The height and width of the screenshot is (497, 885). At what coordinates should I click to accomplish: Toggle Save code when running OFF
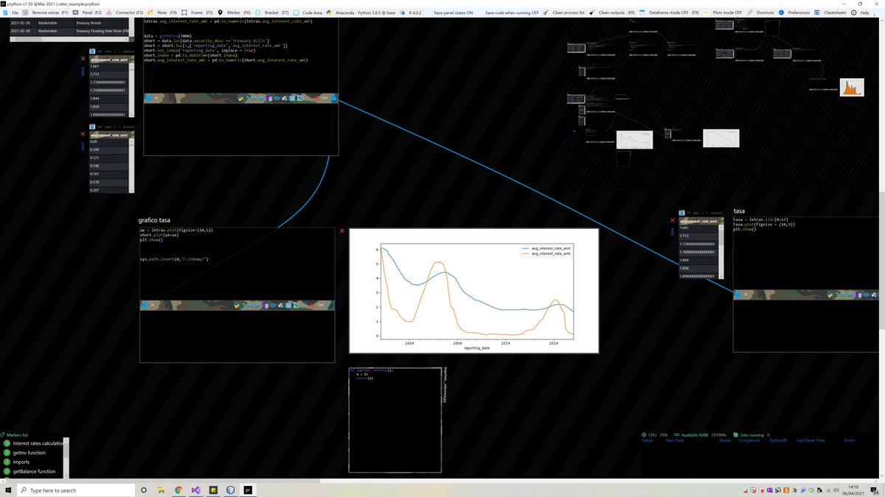click(x=511, y=13)
